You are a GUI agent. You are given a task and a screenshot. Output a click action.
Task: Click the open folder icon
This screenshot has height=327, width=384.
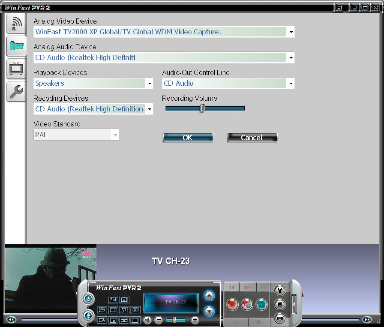click(102, 310)
